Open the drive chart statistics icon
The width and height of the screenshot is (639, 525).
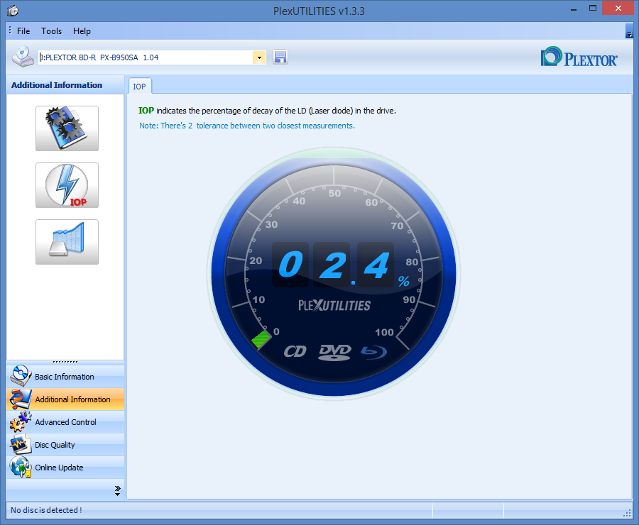pos(67,242)
